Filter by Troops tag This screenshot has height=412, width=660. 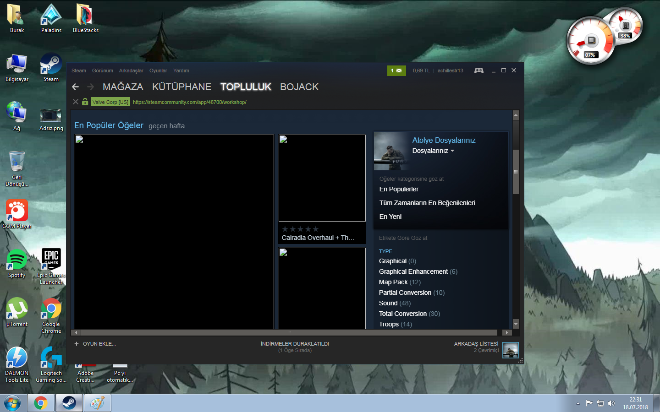point(396,324)
